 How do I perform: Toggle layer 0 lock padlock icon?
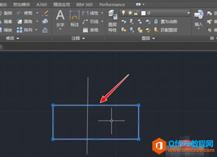(136, 13)
